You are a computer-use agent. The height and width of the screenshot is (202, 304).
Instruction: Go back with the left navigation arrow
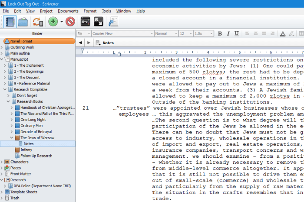point(80,43)
